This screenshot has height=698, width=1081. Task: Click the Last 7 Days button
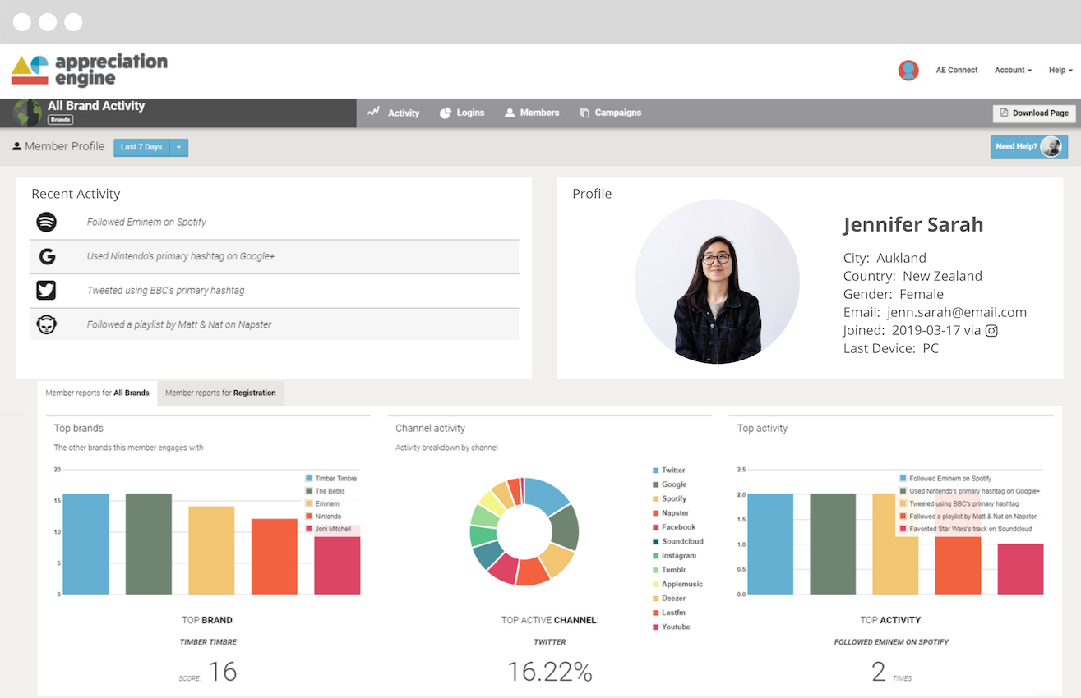click(x=141, y=147)
